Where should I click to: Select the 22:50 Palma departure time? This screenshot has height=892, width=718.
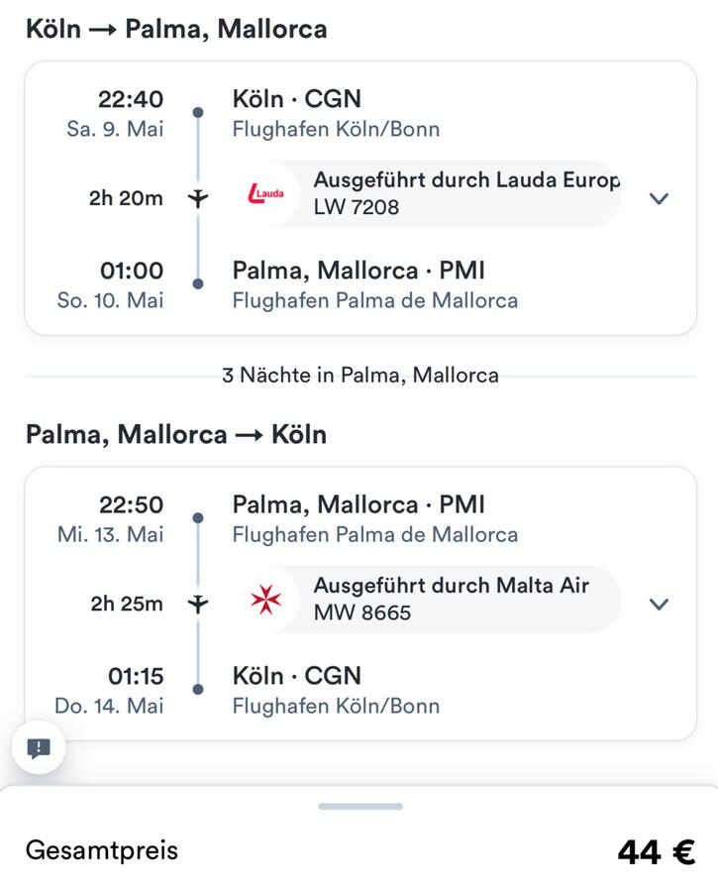(x=131, y=504)
